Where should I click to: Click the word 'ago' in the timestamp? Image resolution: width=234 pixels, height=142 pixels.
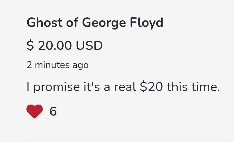(x=81, y=66)
